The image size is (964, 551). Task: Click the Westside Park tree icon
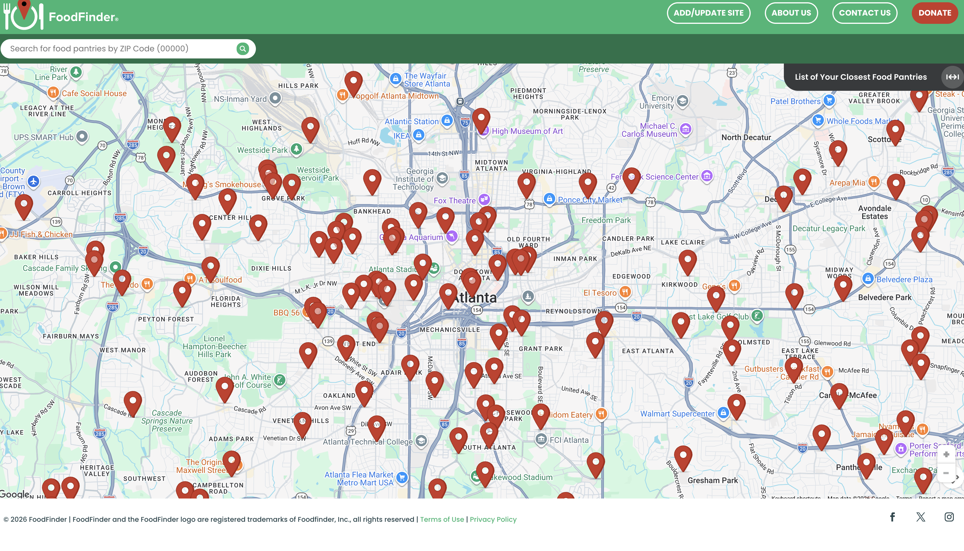tap(297, 149)
